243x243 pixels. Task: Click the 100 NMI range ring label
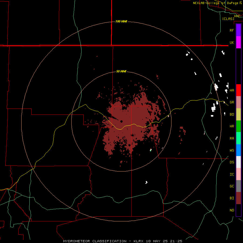coord(121,21)
